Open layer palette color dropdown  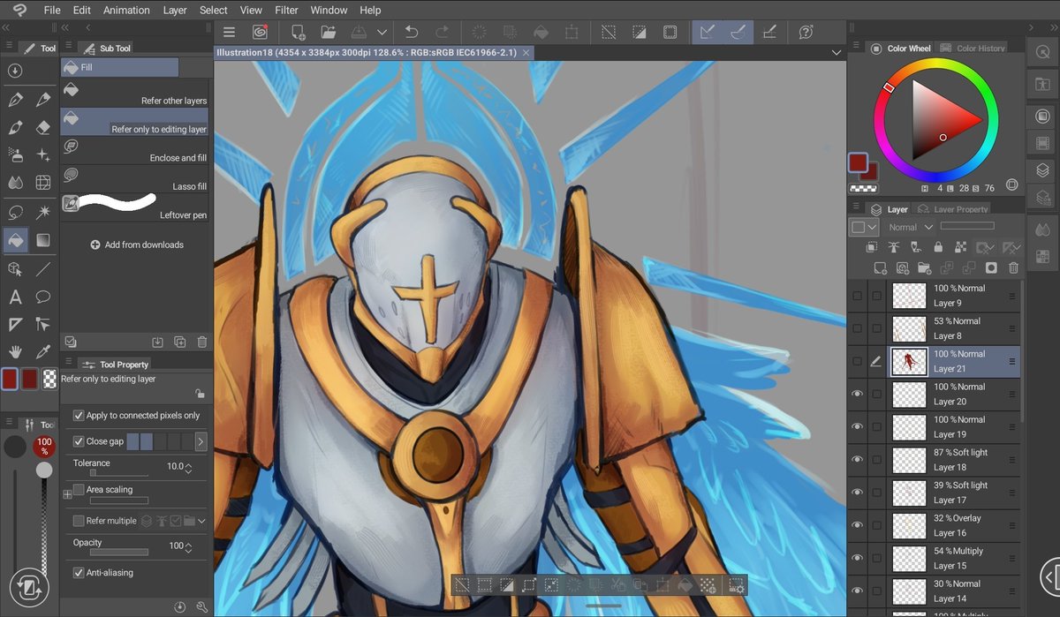864,227
